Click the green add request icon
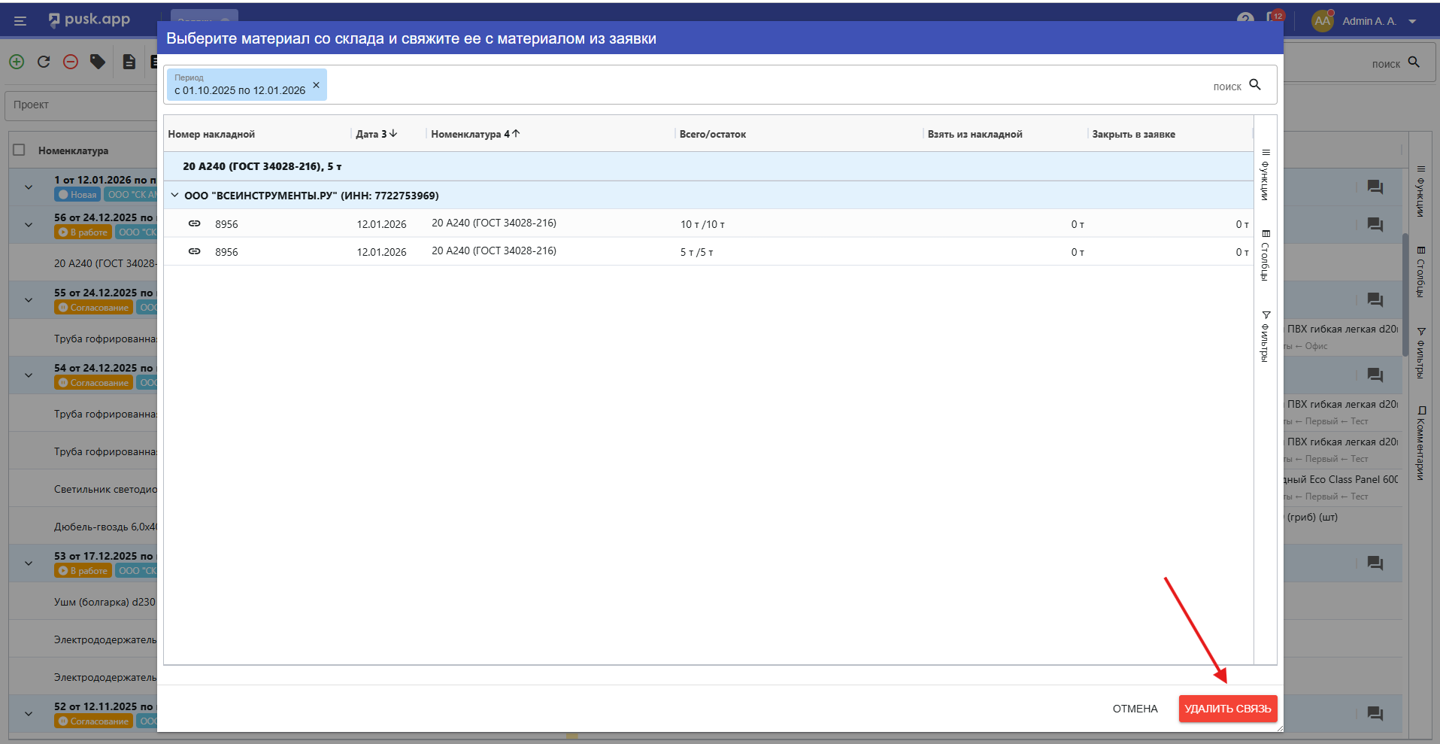The height and width of the screenshot is (744, 1440). tap(17, 62)
